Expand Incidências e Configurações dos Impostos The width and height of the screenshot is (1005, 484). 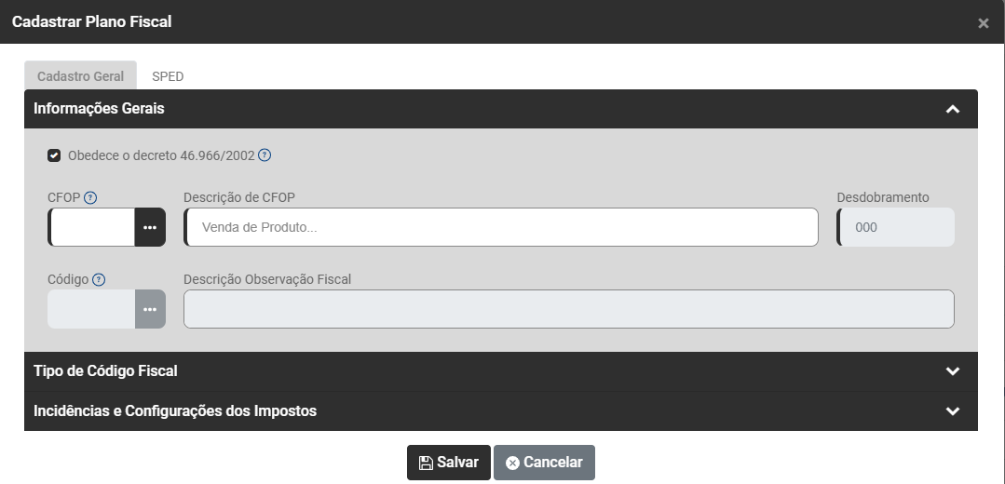(x=952, y=411)
